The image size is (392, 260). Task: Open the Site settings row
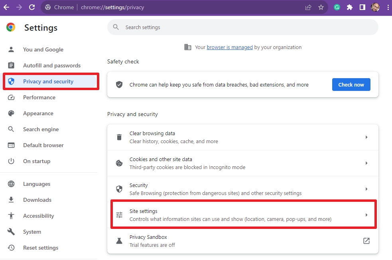243,215
